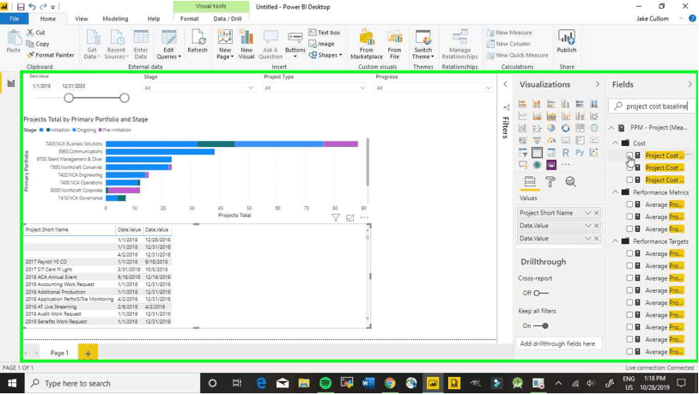Image resolution: width=699 pixels, height=395 pixels.
Task: Select the Slicer visualization icon
Action: point(522,153)
